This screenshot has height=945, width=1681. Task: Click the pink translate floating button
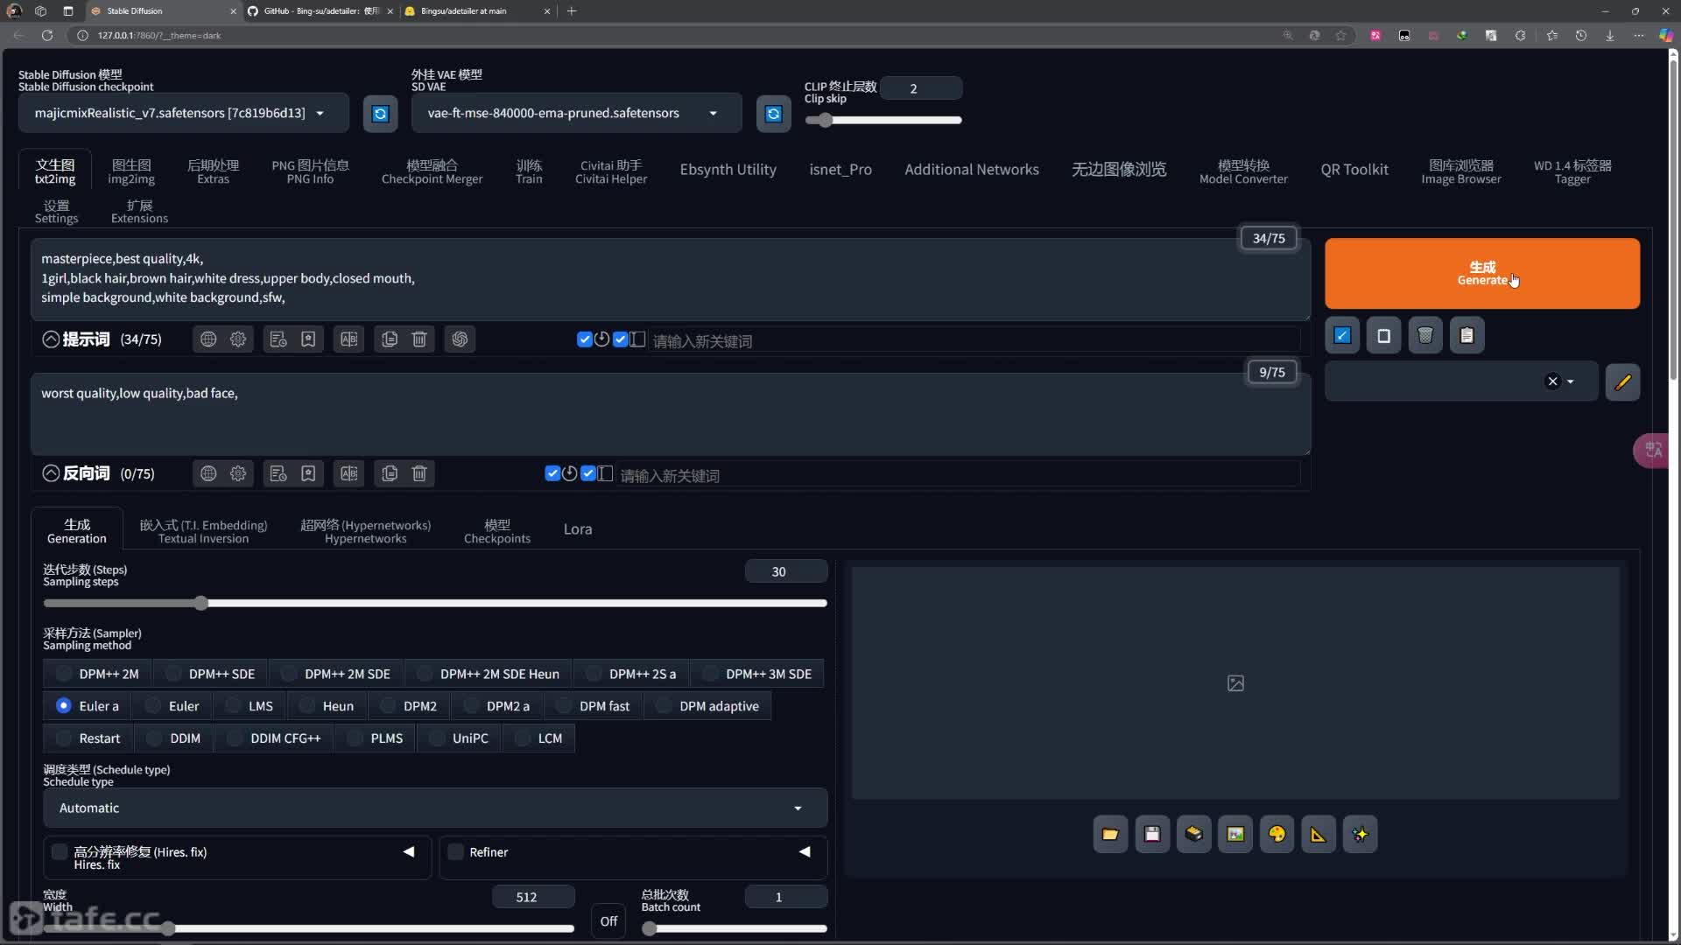[x=1653, y=451]
